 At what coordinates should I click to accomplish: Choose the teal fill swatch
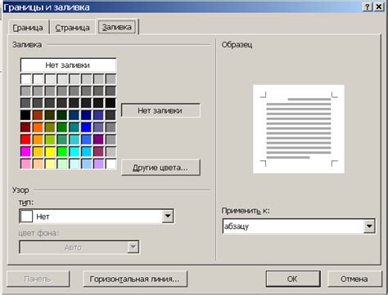(x=74, y=127)
